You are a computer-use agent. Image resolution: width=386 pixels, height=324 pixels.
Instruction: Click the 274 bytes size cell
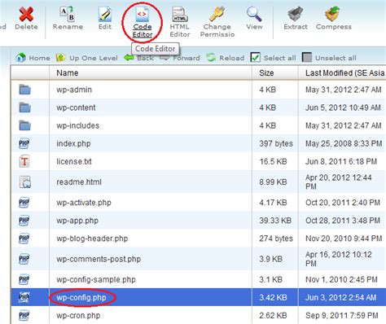[x=276, y=239]
